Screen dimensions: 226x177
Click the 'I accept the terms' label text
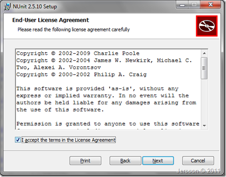pos(69,140)
